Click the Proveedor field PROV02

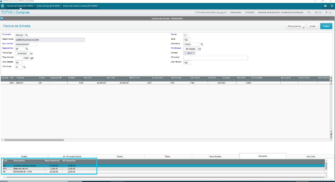click(20, 35)
